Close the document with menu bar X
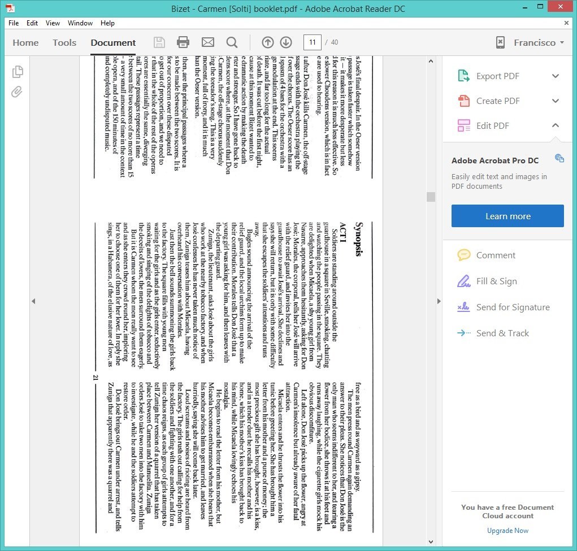577x551 pixels. pos(566,23)
